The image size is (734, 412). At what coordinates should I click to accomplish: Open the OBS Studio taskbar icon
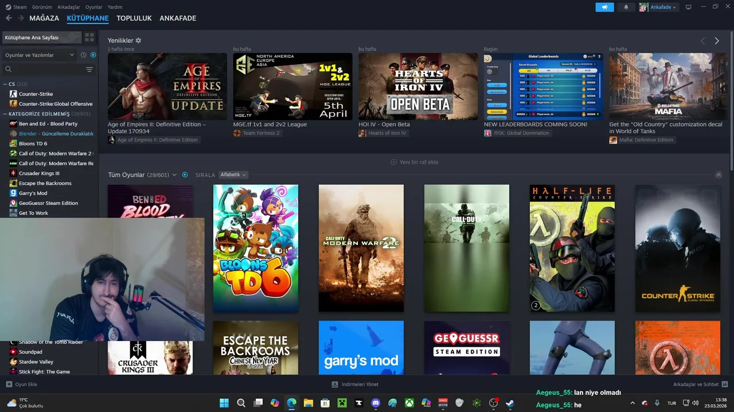493,403
